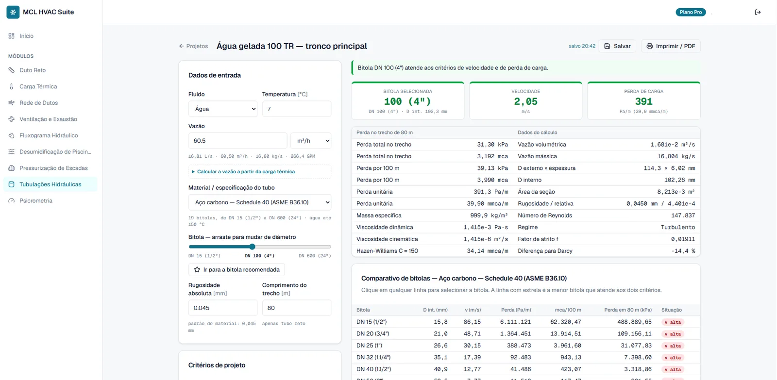Click the Temperatura input field
The height and width of the screenshot is (380, 777).
(297, 109)
